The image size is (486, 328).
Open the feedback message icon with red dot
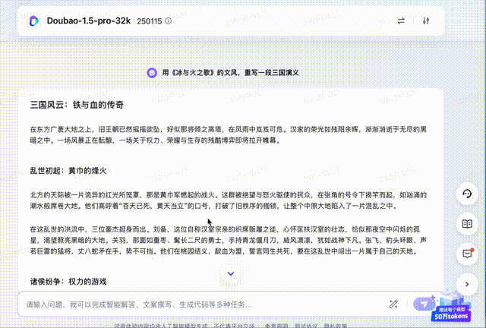(467, 254)
